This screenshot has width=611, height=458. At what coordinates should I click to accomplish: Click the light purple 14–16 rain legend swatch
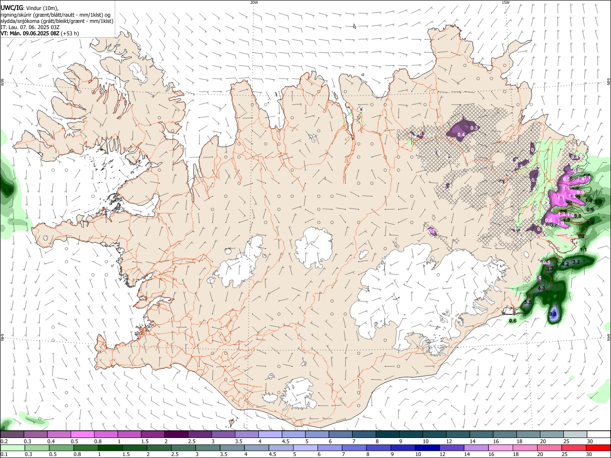coord(476,448)
